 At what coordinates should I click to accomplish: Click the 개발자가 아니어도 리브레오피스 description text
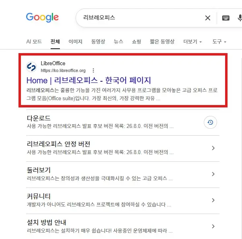[99, 204]
